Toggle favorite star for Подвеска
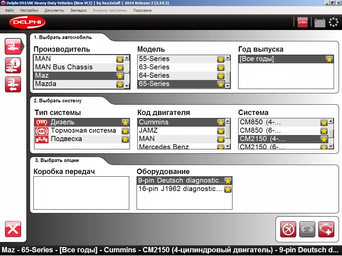342x256 pixels. point(125,139)
